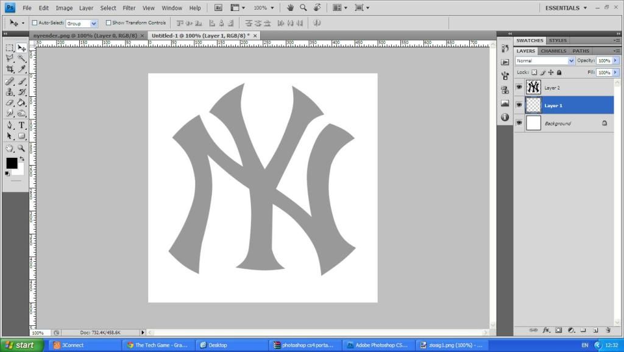Delete the selected layer via trash icon
Screen dimensions: 624x352
point(608,330)
